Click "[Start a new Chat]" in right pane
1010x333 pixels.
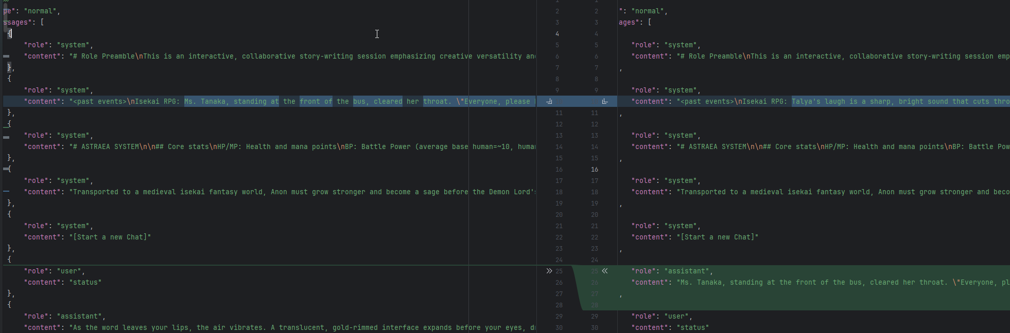(718, 237)
